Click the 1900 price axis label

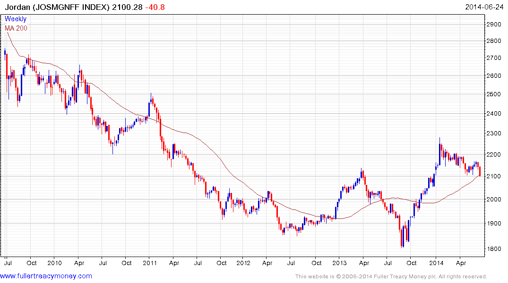click(x=494, y=224)
